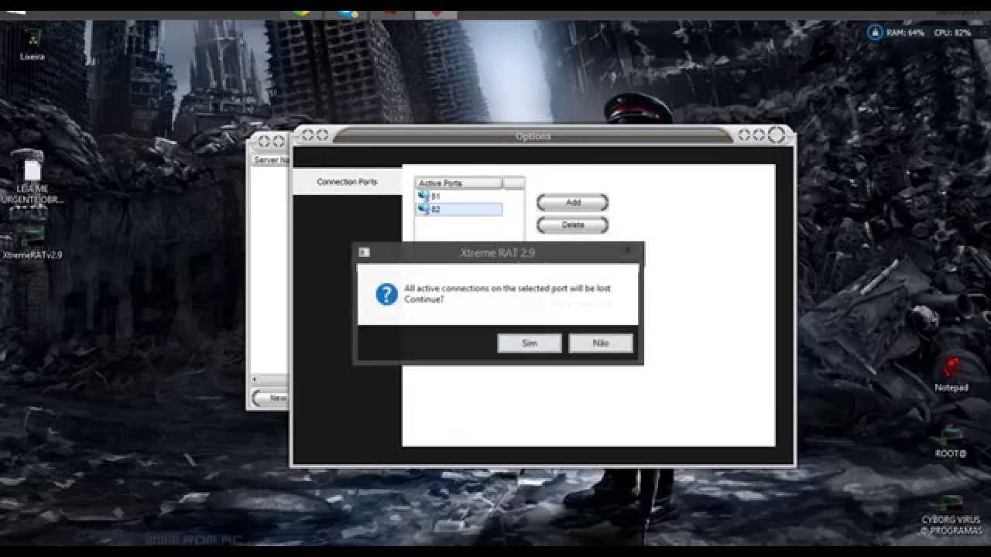The width and height of the screenshot is (991, 557).
Task: Open the Lixeira recycle bin icon
Action: pos(32,43)
